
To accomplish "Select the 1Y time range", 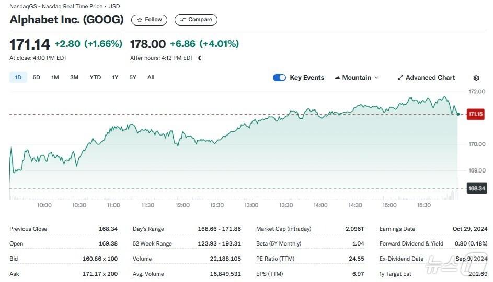I will coord(115,78).
